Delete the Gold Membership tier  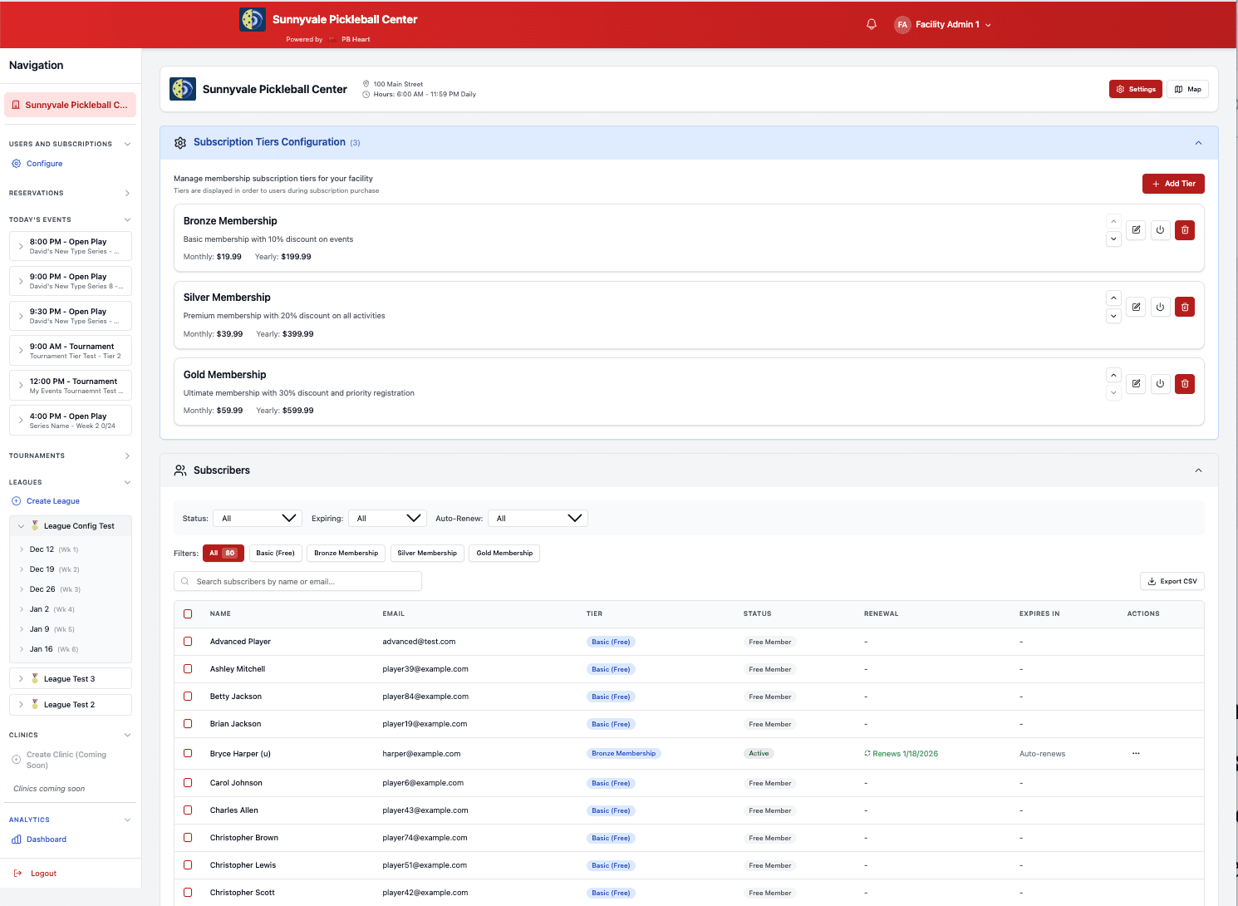pos(1185,383)
